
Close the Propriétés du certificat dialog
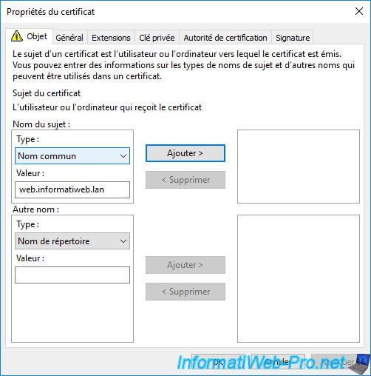coord(359,11)
